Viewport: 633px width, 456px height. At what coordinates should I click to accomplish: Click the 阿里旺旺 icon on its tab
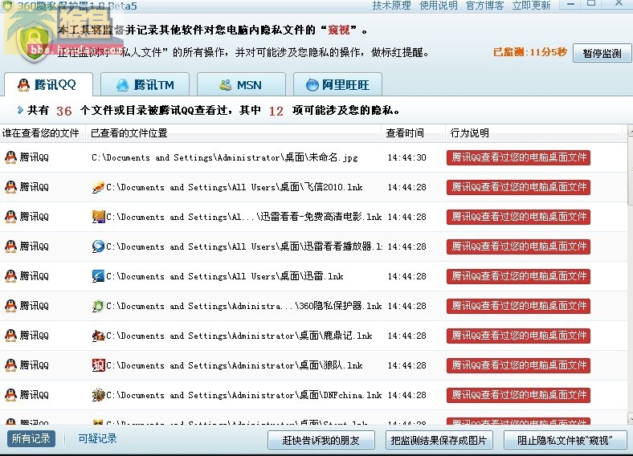pyautogui.click(x=312, y=85)
